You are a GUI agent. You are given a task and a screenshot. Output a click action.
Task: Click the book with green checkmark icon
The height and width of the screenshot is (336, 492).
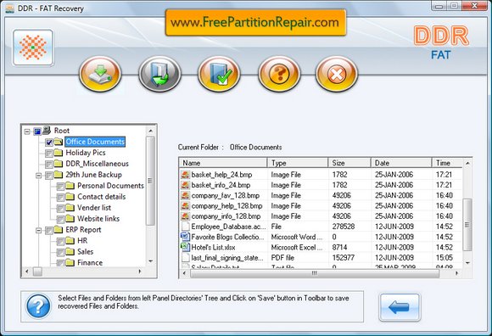click(x=219, y=74)
